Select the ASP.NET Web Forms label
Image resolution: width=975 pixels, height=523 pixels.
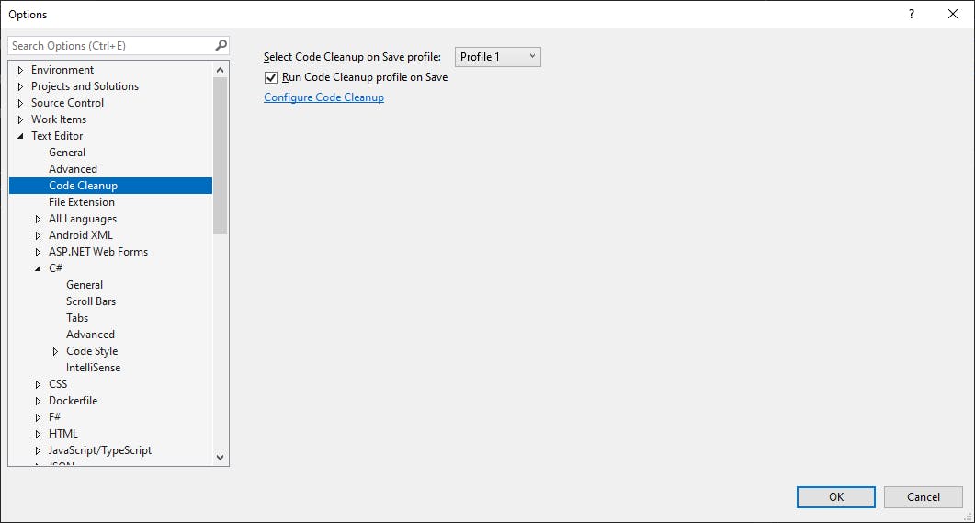pyautogui.click(x=98, y=252)
